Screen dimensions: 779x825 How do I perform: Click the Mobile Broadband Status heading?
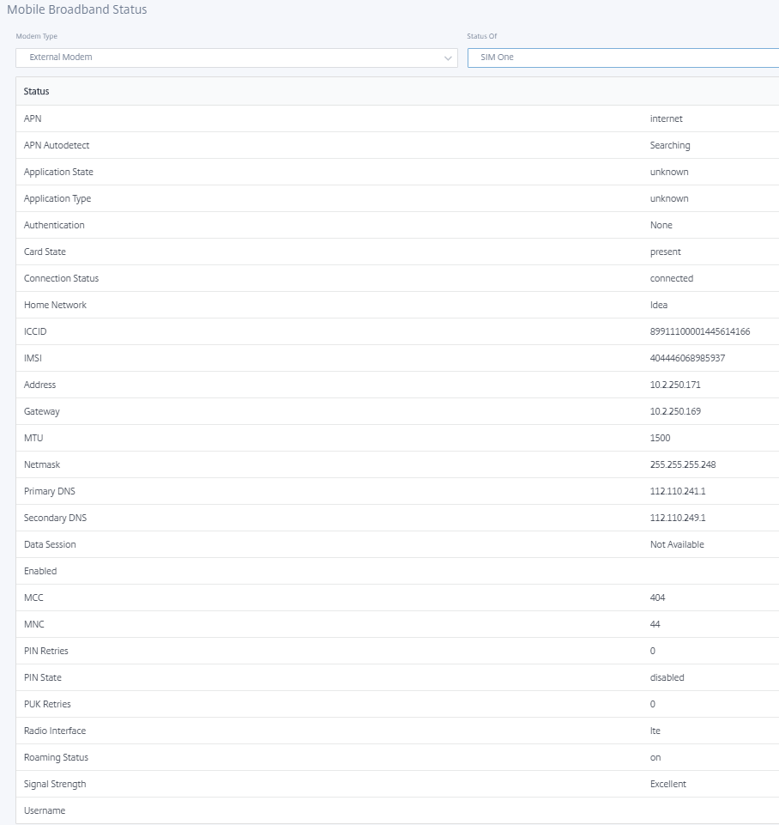(76, 9)
